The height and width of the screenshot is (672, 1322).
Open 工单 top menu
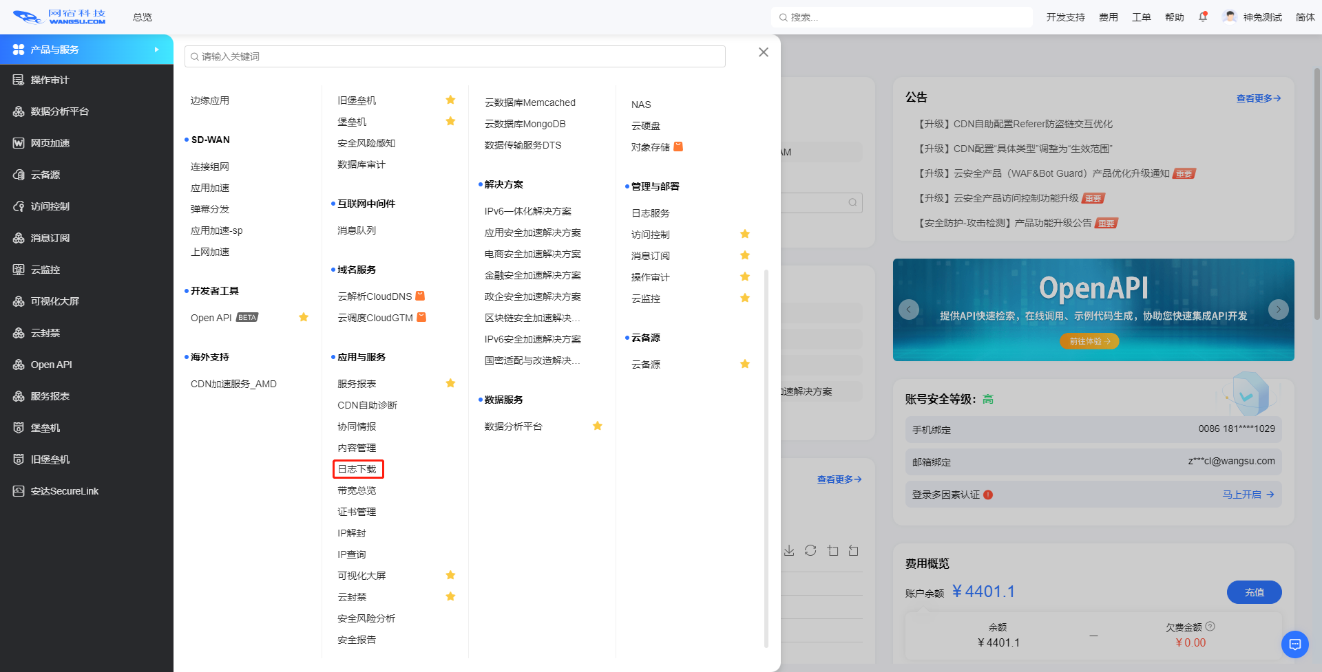pyautogui.click(x=1141, y=17)
